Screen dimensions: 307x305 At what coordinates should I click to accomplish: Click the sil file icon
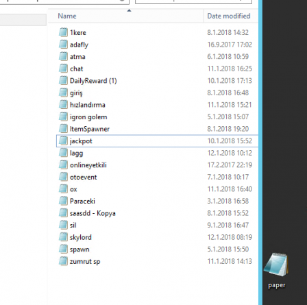click(x=63, y=225)
